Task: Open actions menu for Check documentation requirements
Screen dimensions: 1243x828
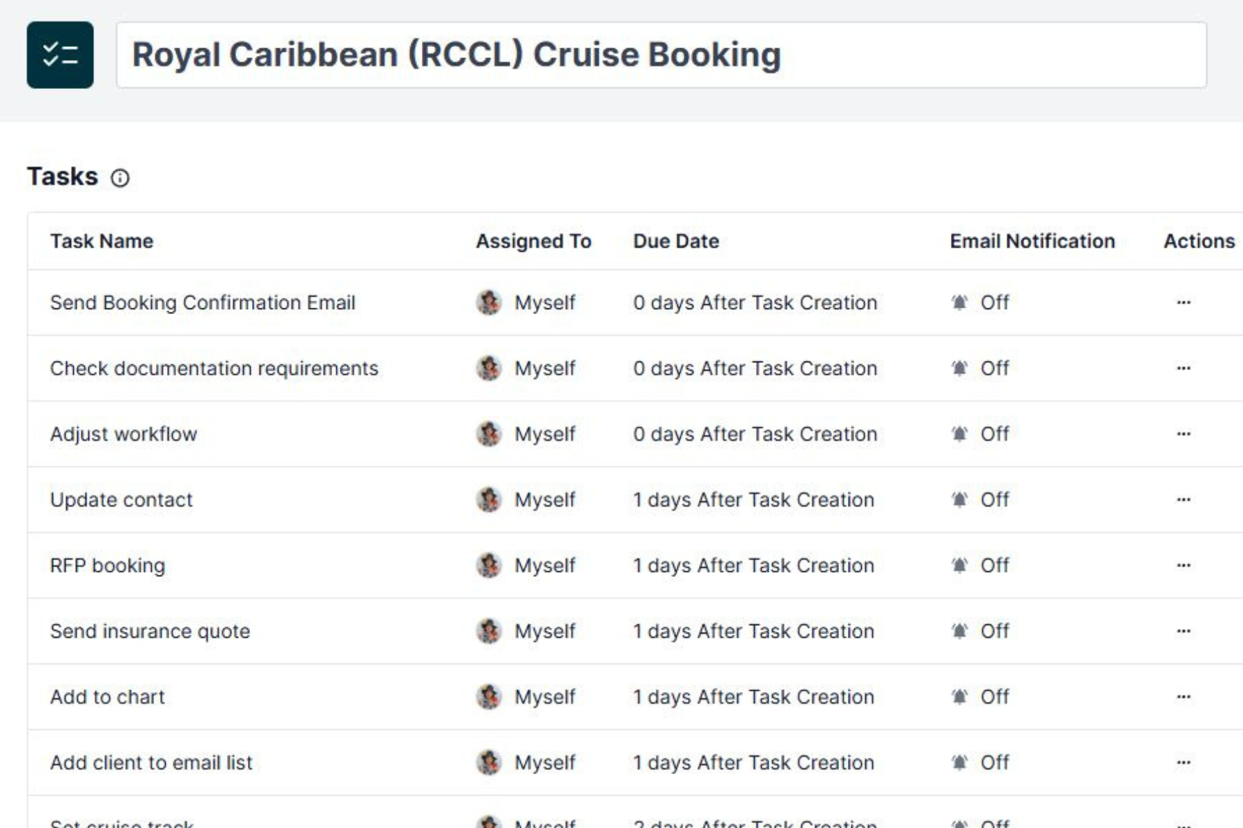Action: click(x=1184, y=368)
